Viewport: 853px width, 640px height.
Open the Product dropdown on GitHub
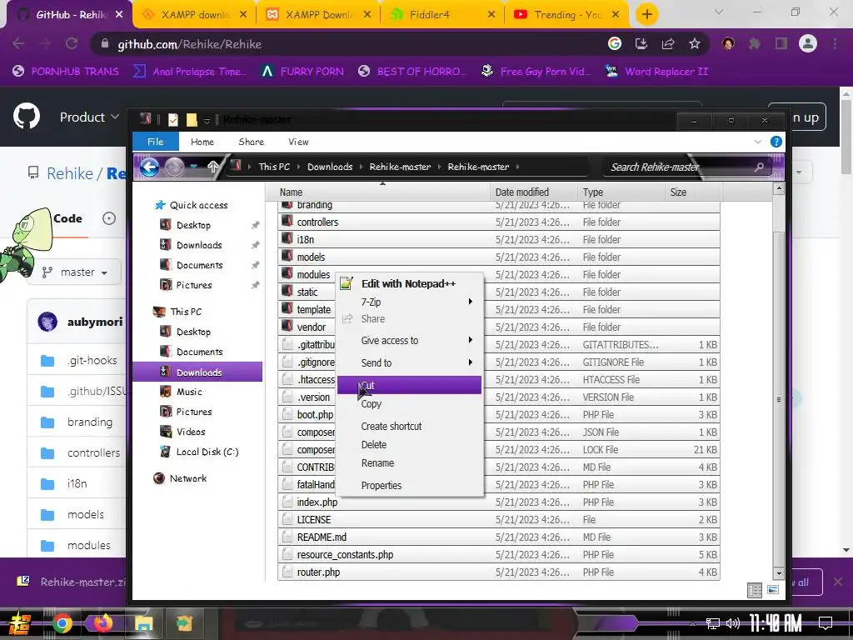(89, 117)
